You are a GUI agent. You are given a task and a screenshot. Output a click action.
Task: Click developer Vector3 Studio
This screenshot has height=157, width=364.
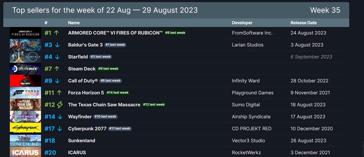coord(248,141)
